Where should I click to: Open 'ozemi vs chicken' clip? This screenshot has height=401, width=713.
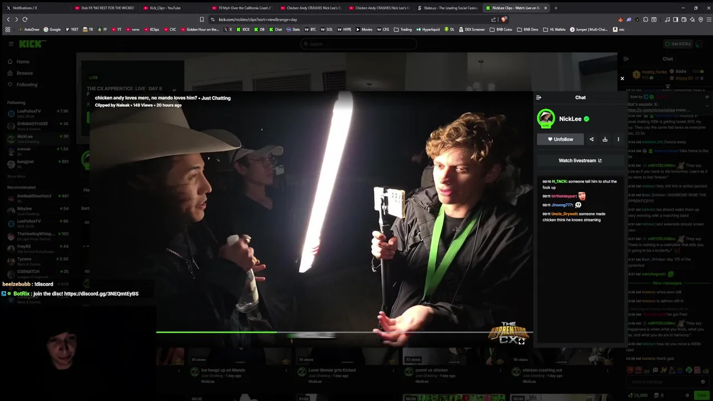point(432,370)
